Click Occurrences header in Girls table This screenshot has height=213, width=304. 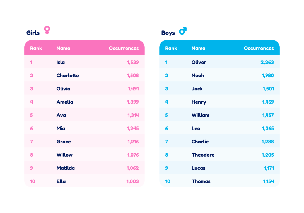pos(124,48)
